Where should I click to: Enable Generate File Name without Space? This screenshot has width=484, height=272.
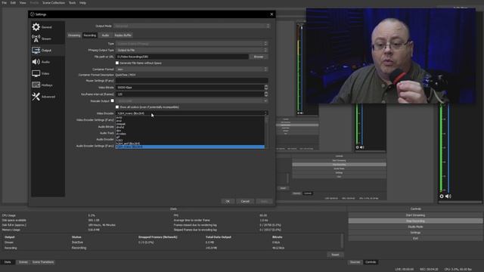click(x=117, y=63)
